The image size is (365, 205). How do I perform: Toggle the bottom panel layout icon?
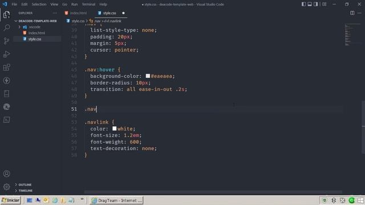pyautogui.click(x=310, y=4)
